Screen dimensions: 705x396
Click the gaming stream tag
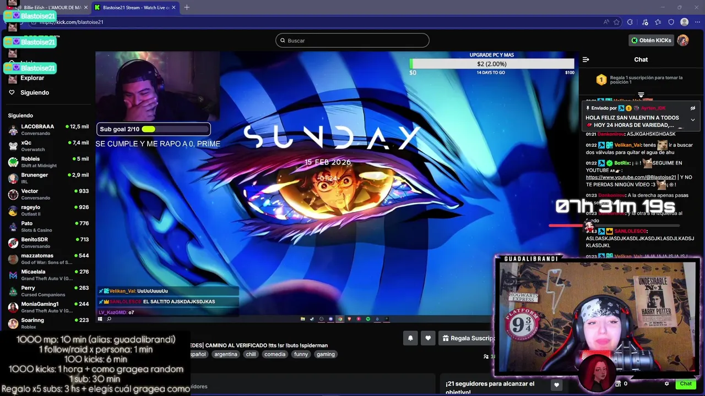click(x=326, y=354)
